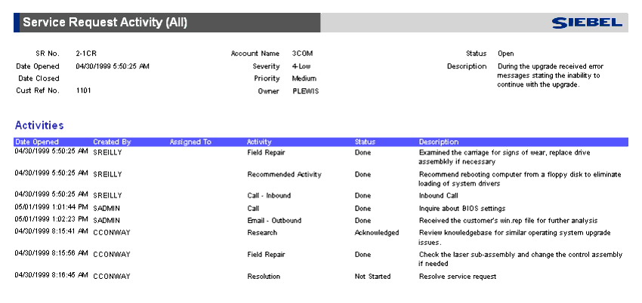
Task: Select Field Repair in the SREILLY row
Action: (266, 153)
